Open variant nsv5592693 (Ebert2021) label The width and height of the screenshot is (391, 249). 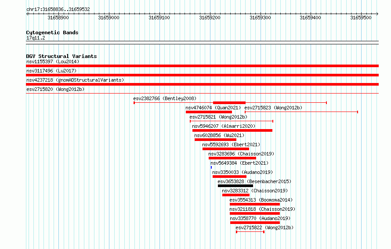coord(231,144)
